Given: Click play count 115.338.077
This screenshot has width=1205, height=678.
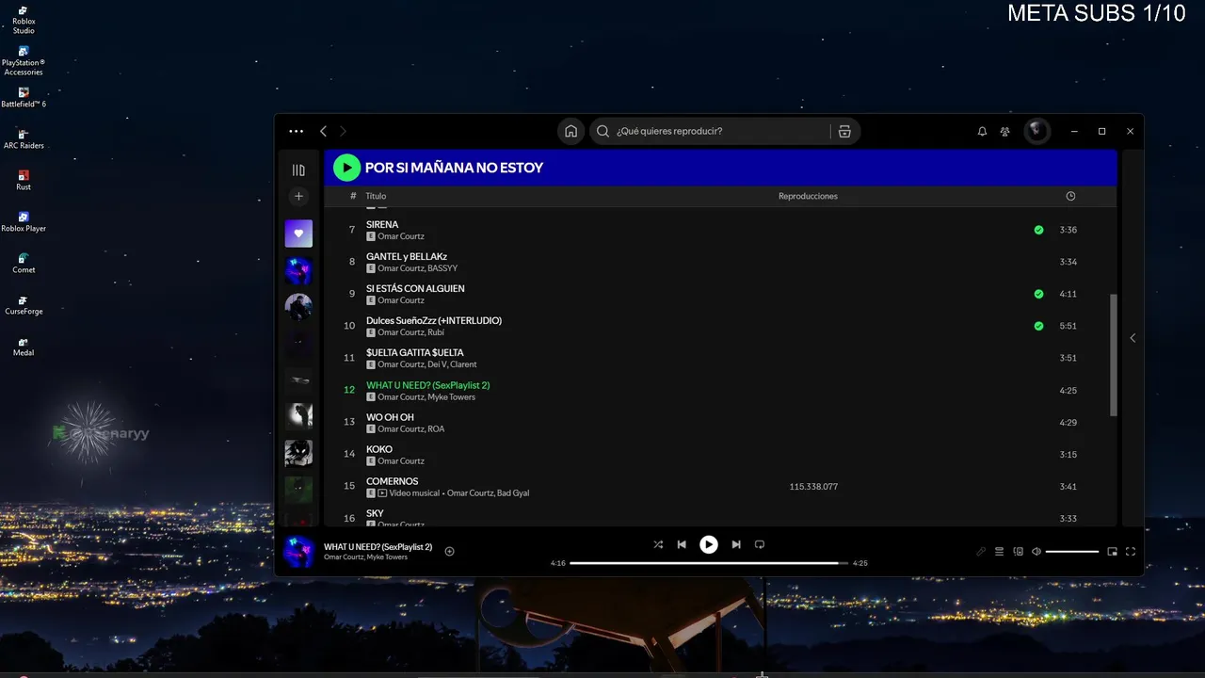Looking at the screenshot, I should [x=813, y=487].
